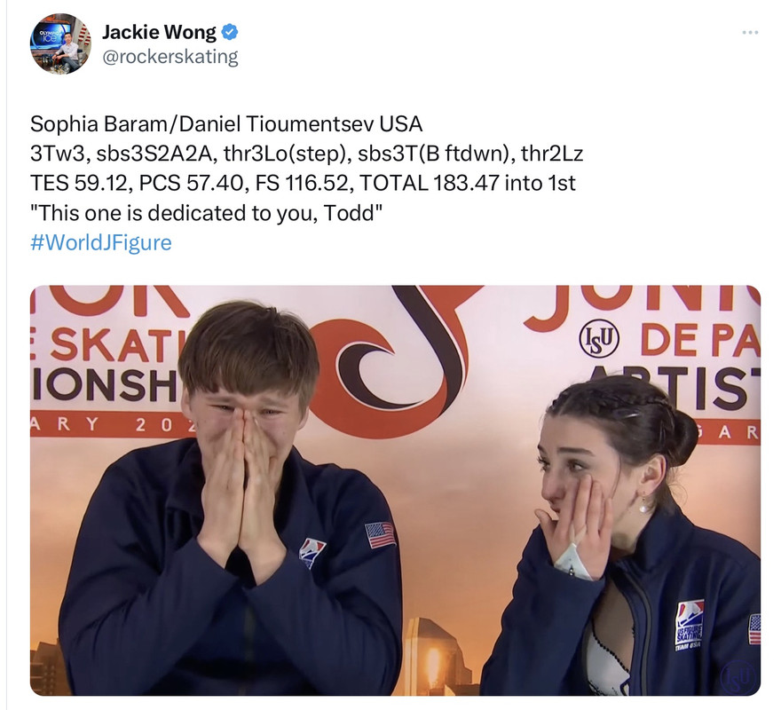Open Jackie Wong's profile avatar

pos(60,43)
